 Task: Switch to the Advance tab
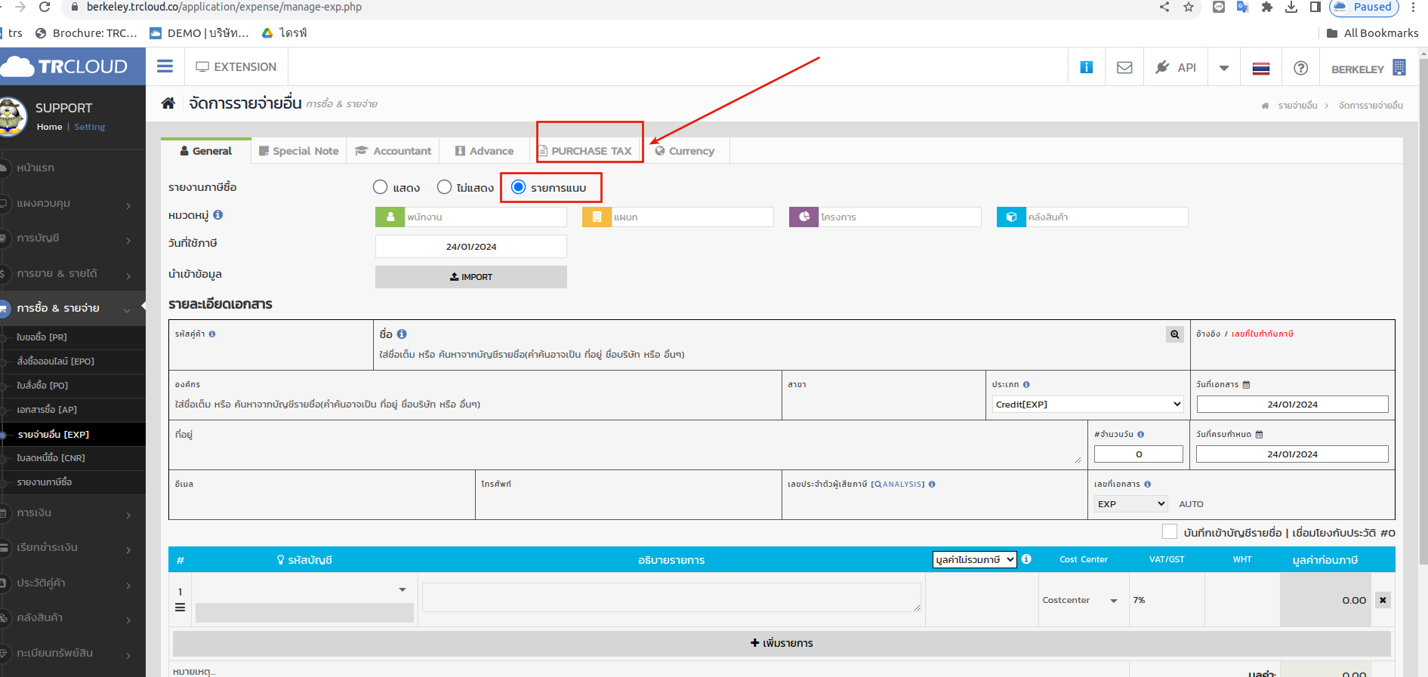click(x=484, y=151)
